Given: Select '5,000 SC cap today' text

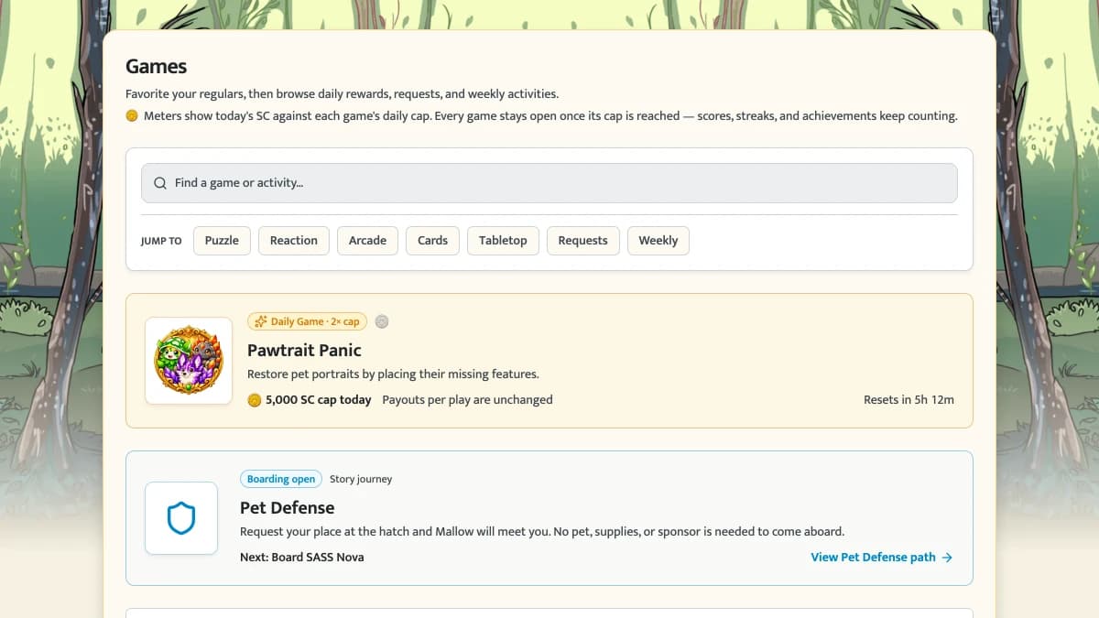Looking at the screenshot, I should 318,400.
